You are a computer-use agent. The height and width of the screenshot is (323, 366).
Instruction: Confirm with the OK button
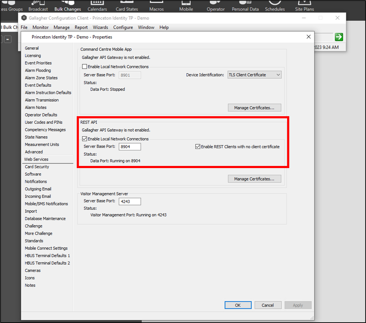[x=238, y=305]
